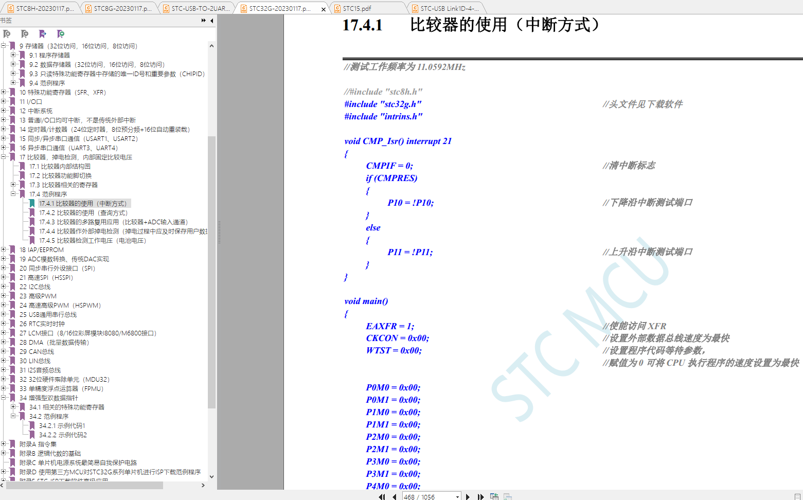The width and height of the screenshot is (803, 500).
Task: Open bookmark 17.4.3 比较器的多路复用应用
Action: click(113, 222)
